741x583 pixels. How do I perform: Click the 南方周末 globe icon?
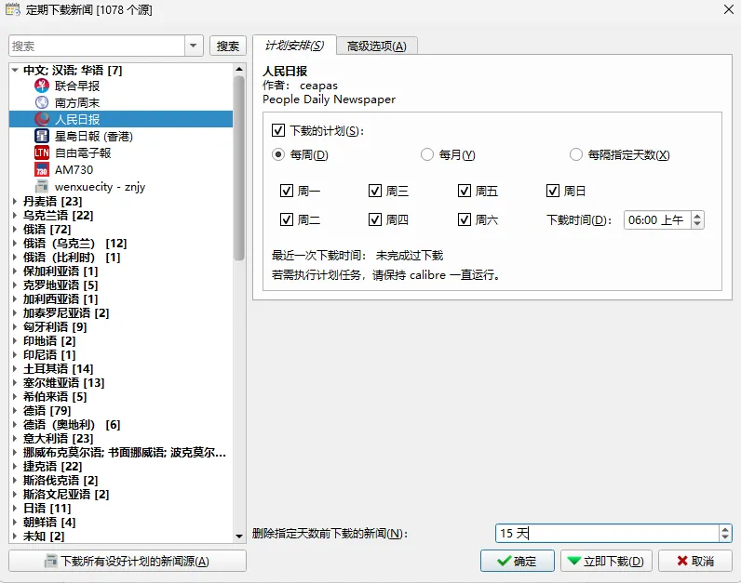tap(42, 102)
